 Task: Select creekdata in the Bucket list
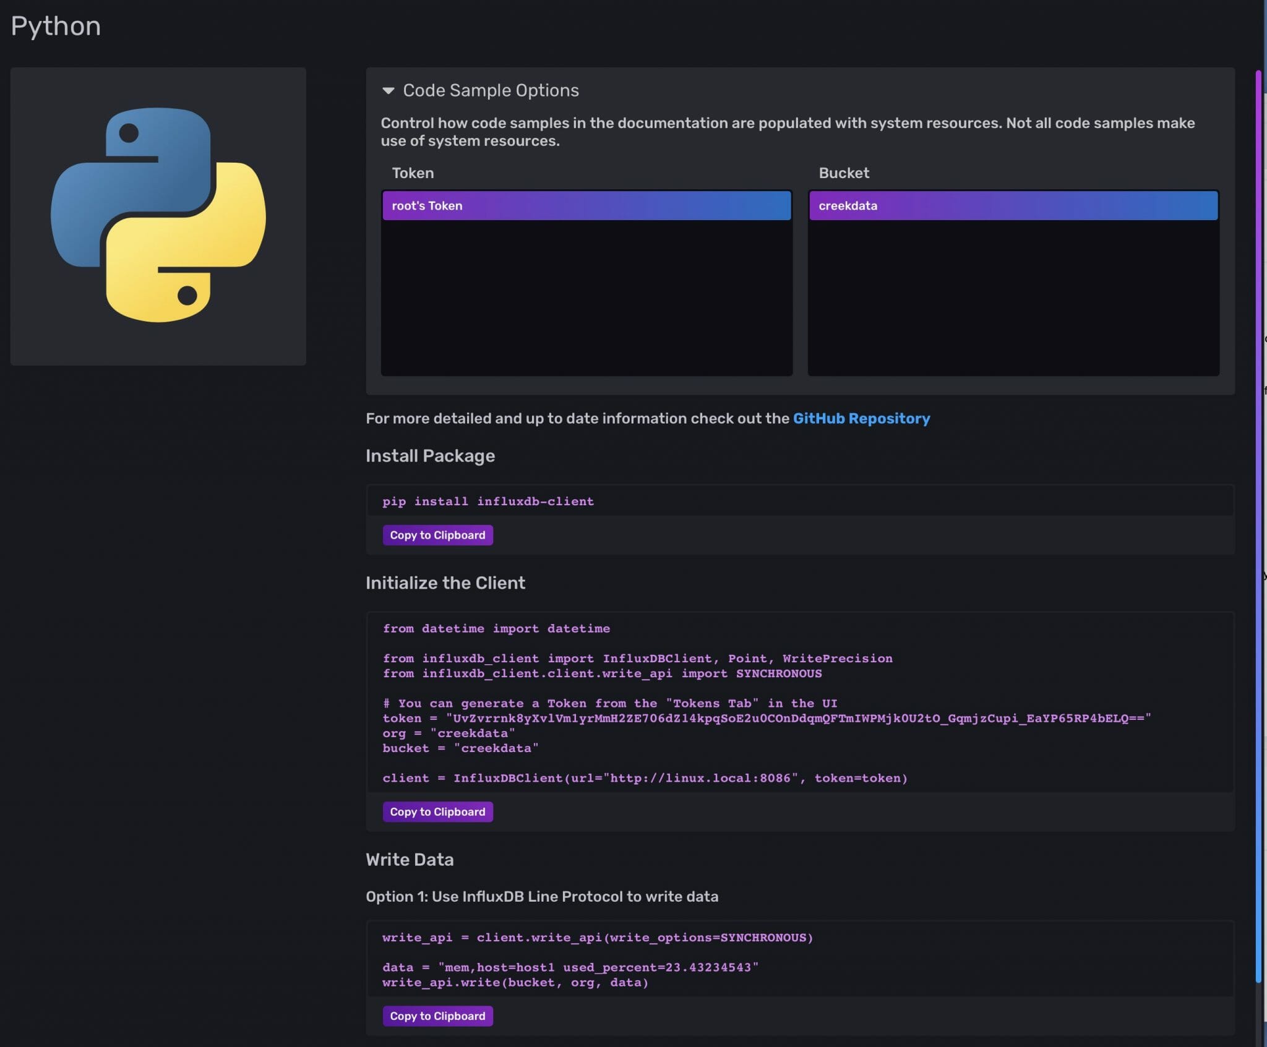[1013, 206]
